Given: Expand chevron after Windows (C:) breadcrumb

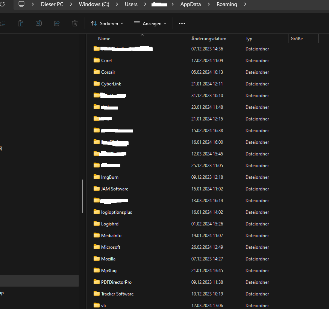Looking at the screenshot, I should 117,4.
